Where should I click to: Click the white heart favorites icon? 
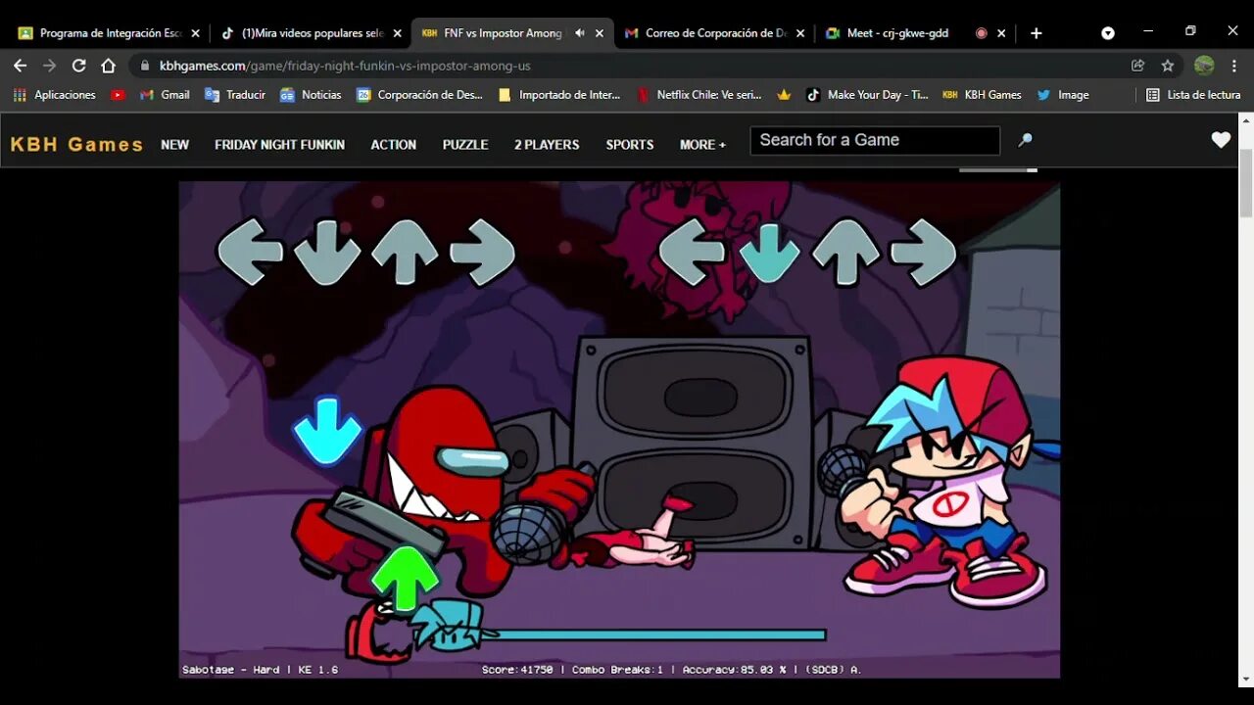pyautogui.click(x=1221, y=139)
